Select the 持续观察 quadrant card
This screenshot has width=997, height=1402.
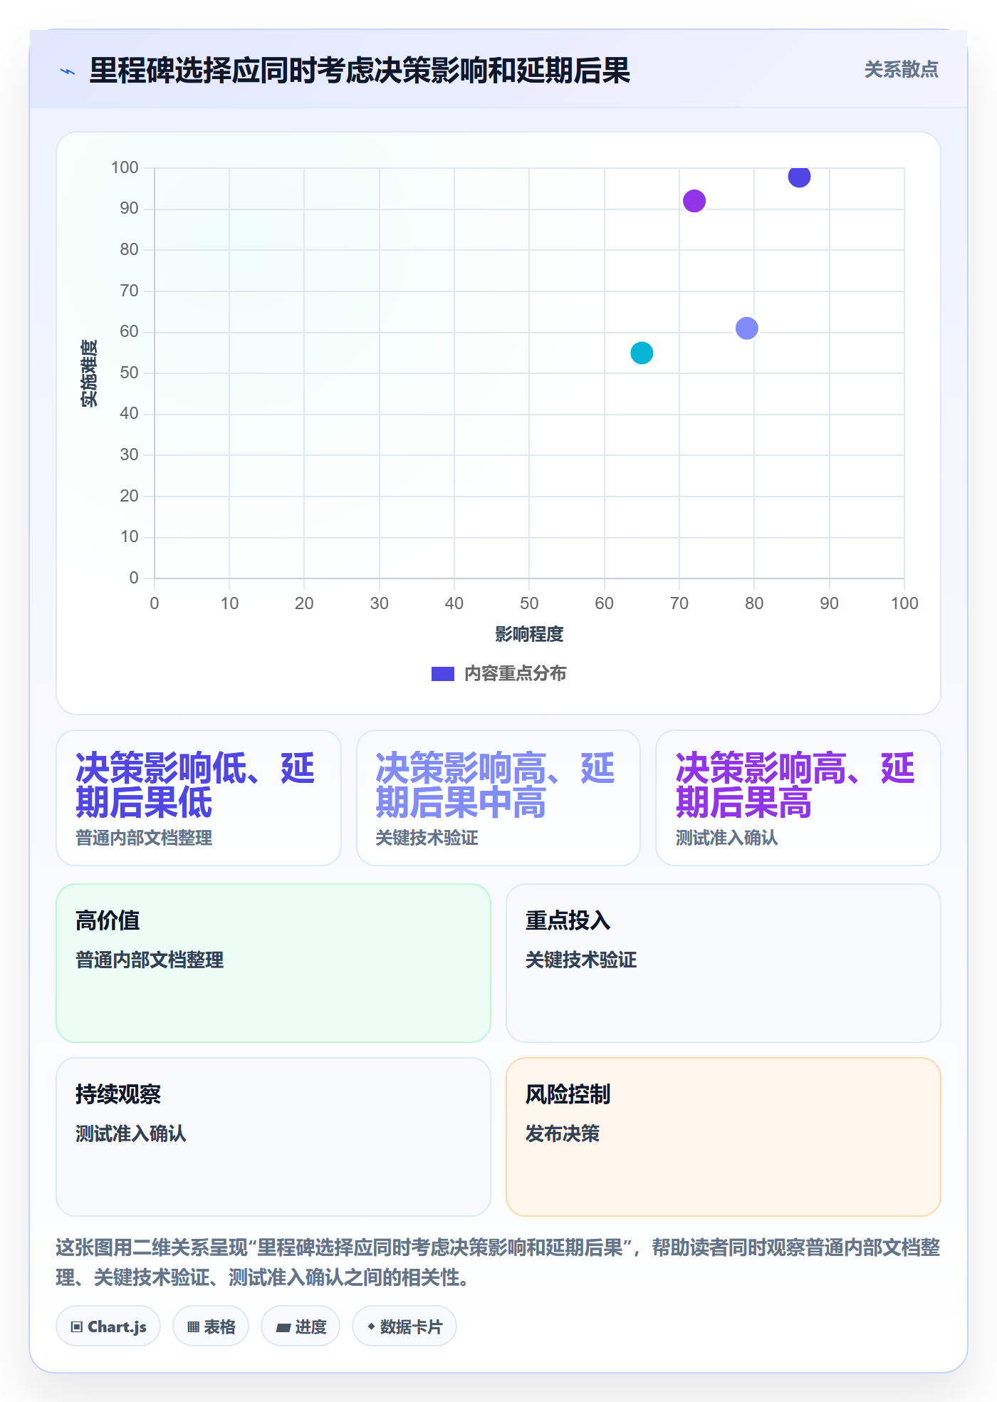pos(273,1137)
